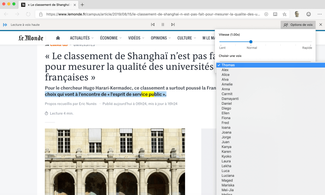Choose the Mariska voice

pos(271,185)
